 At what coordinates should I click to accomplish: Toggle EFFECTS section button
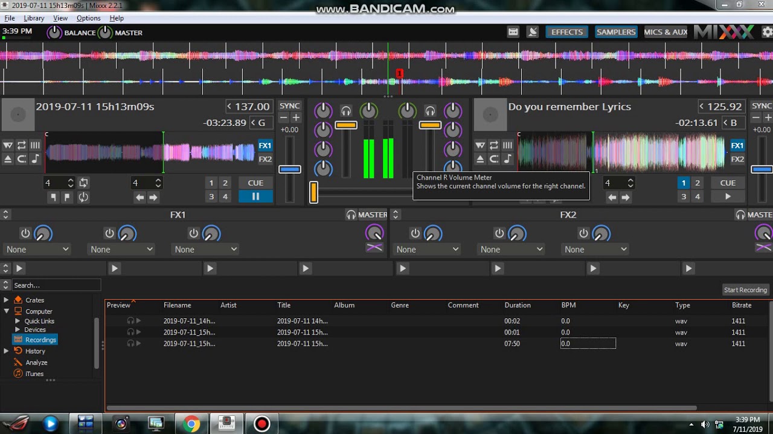point(567,32)
